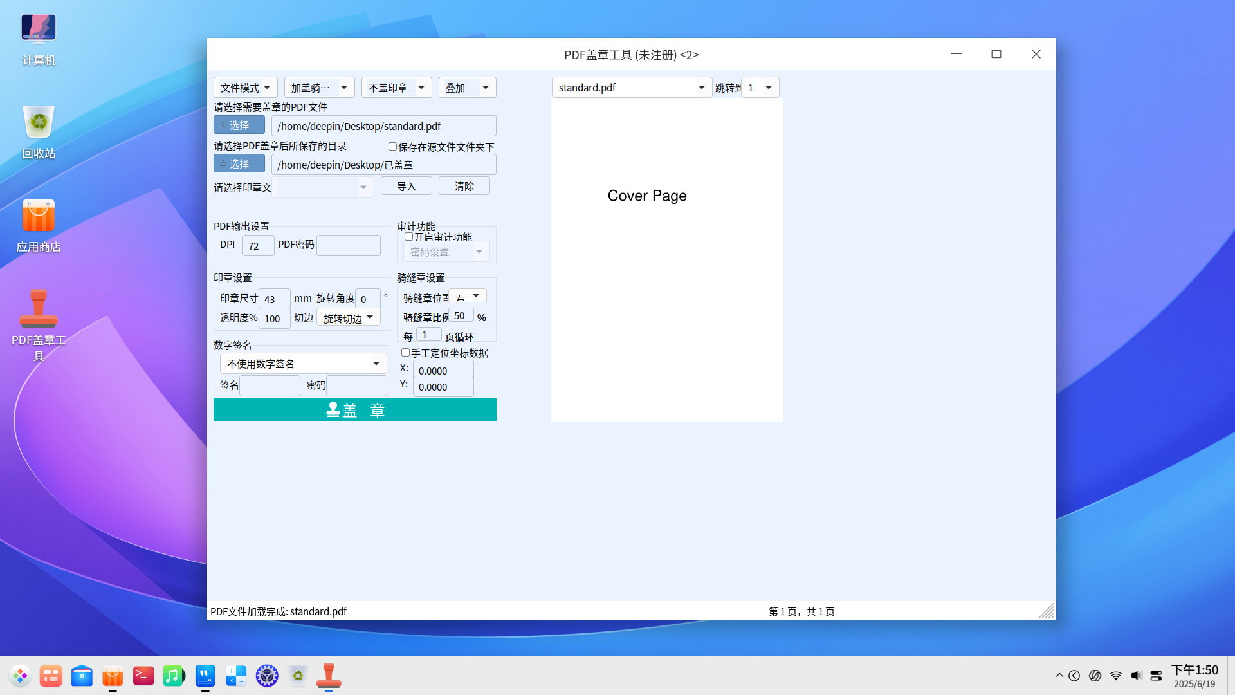Open the trash icon in the taskbar
This screenshot has width=1235, height=695.
tap(298, 676)
